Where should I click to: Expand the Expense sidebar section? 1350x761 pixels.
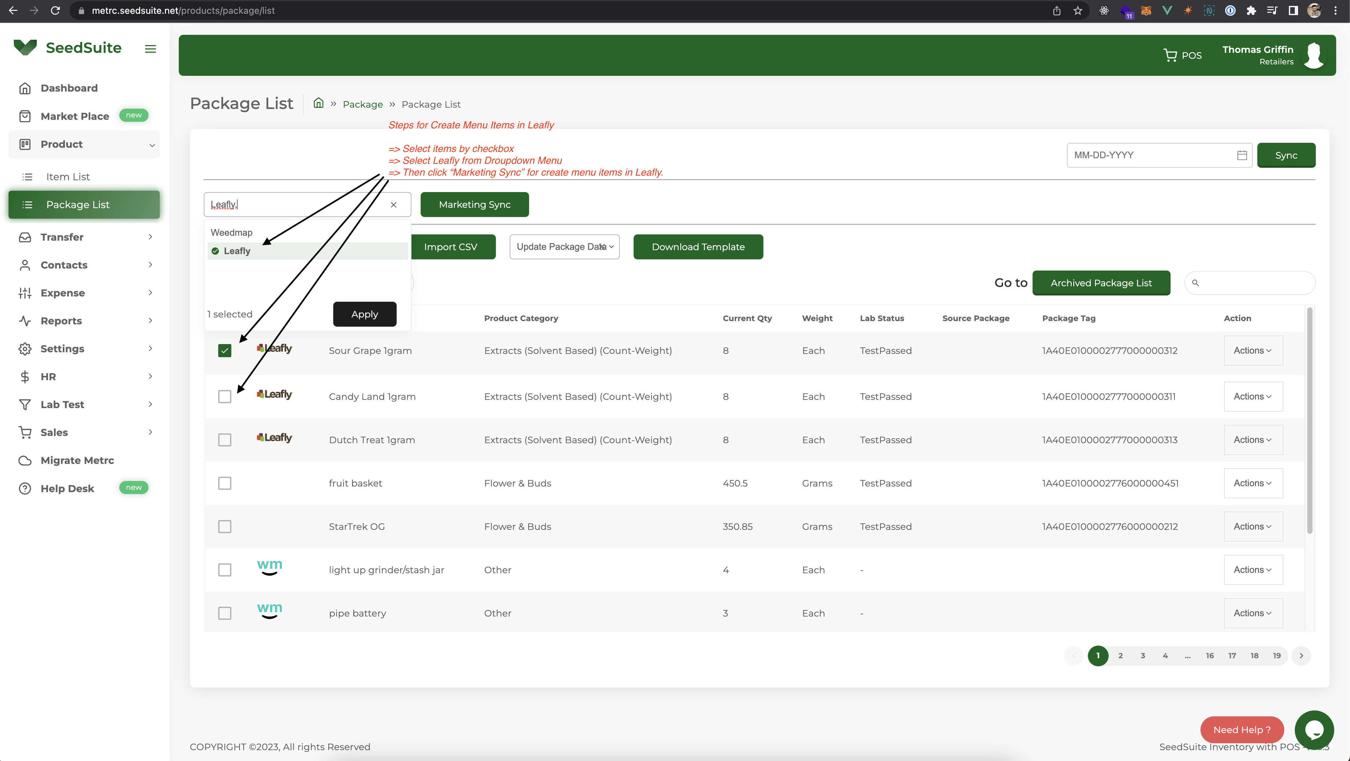coord(84,293)
